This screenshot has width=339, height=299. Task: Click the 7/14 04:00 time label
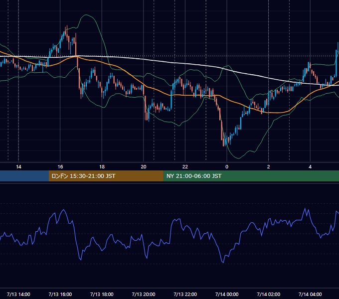coord(310,294)
